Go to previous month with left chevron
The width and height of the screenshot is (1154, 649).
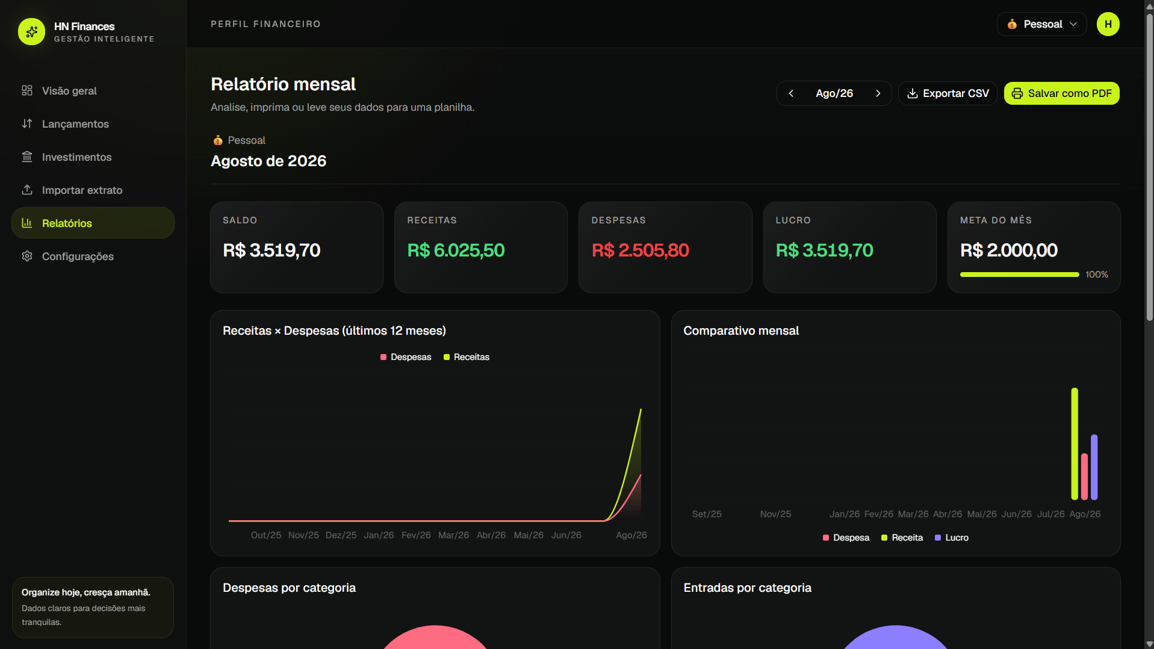791,93
